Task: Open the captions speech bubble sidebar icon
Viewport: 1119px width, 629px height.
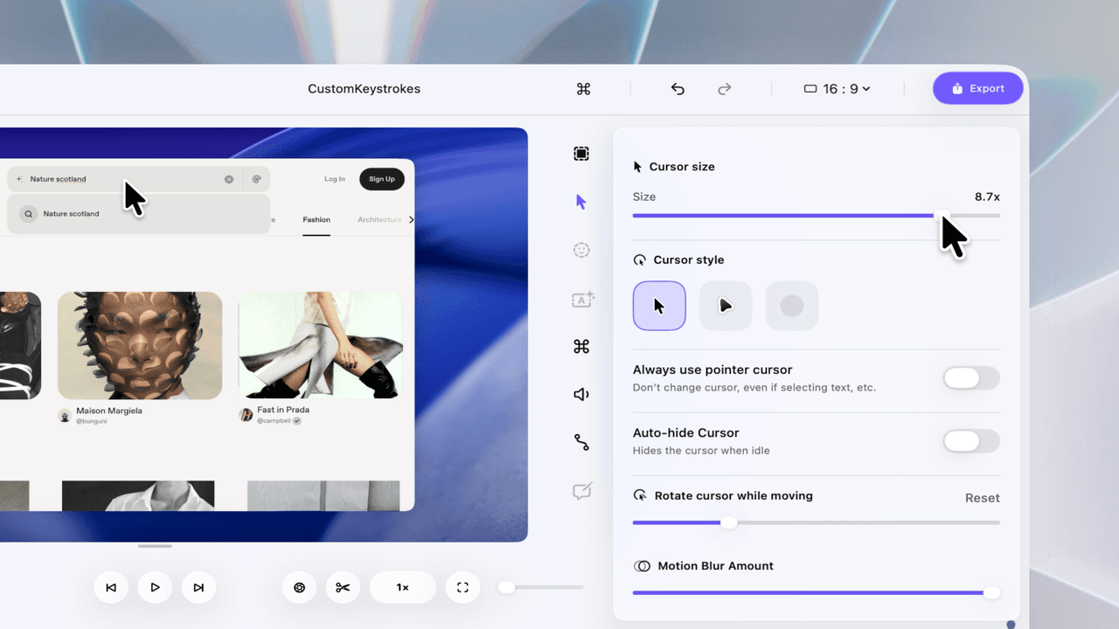Action: (581, 491)
